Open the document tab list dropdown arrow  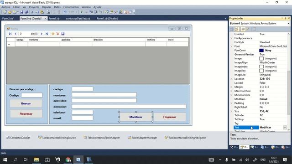coord(225,19)
